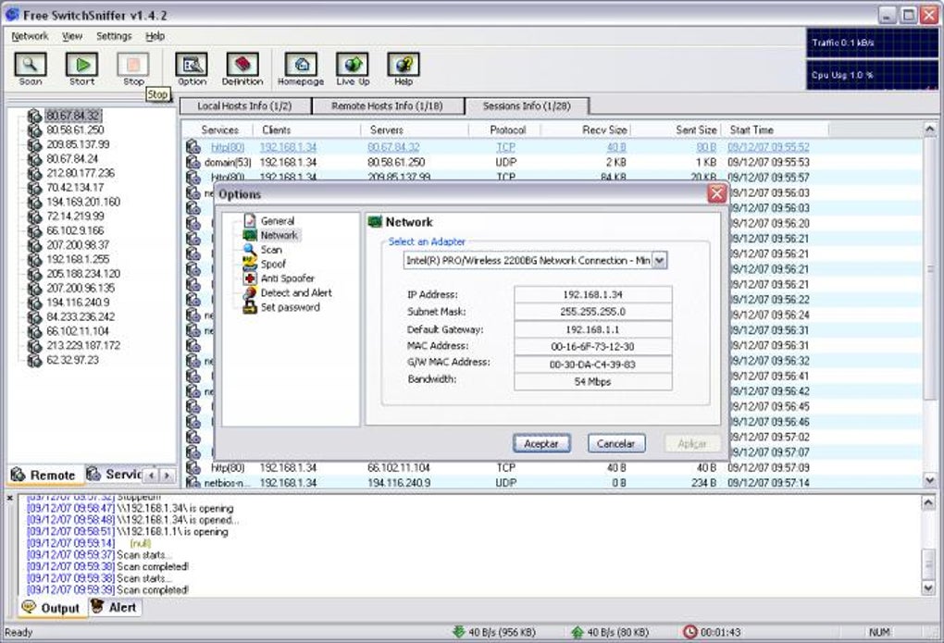Click the Scan toolbar icon
This screenshot has height=643, width=944.
tap(31, 69)
